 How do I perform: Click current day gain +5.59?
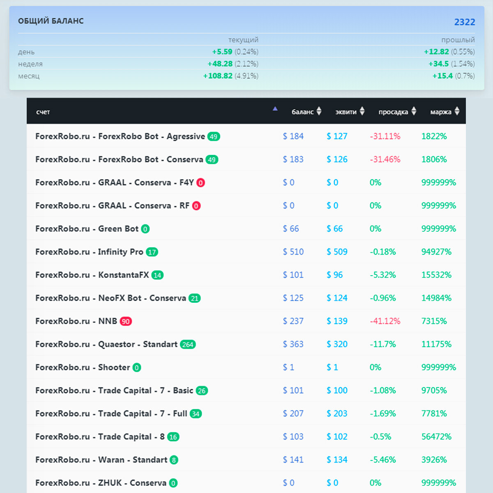click(222, 52)
